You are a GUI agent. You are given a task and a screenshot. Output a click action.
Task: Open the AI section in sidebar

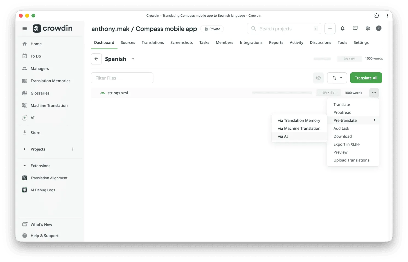click(32, 118)
